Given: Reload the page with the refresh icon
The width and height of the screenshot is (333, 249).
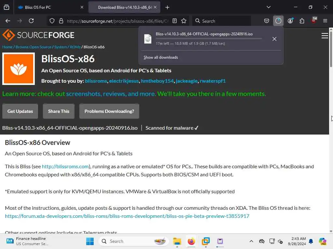Looking at the screenshot, I should coord(31,21).
